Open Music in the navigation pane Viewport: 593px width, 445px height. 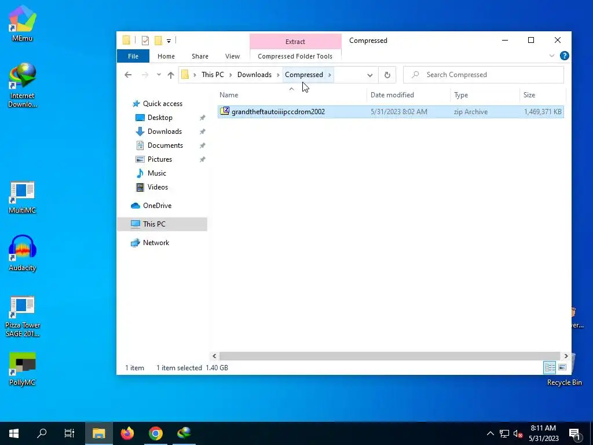[x=156, y=173]
